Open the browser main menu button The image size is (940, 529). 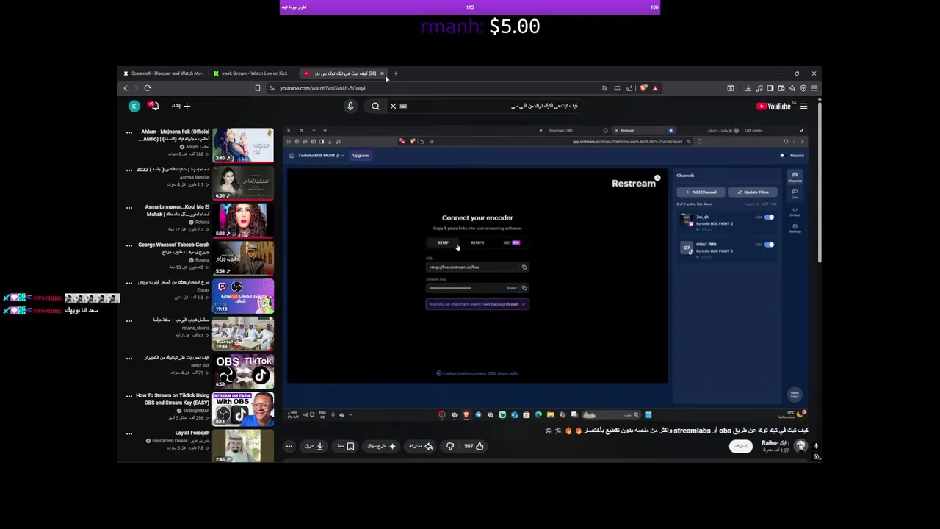pyautogui.click(x=814, y=88)
